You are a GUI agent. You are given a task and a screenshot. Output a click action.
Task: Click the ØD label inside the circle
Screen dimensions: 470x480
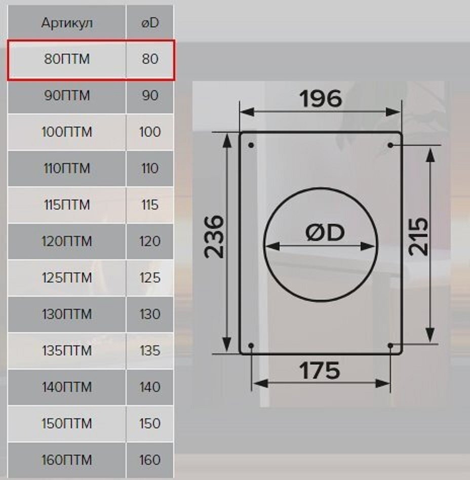pos(325,232)
